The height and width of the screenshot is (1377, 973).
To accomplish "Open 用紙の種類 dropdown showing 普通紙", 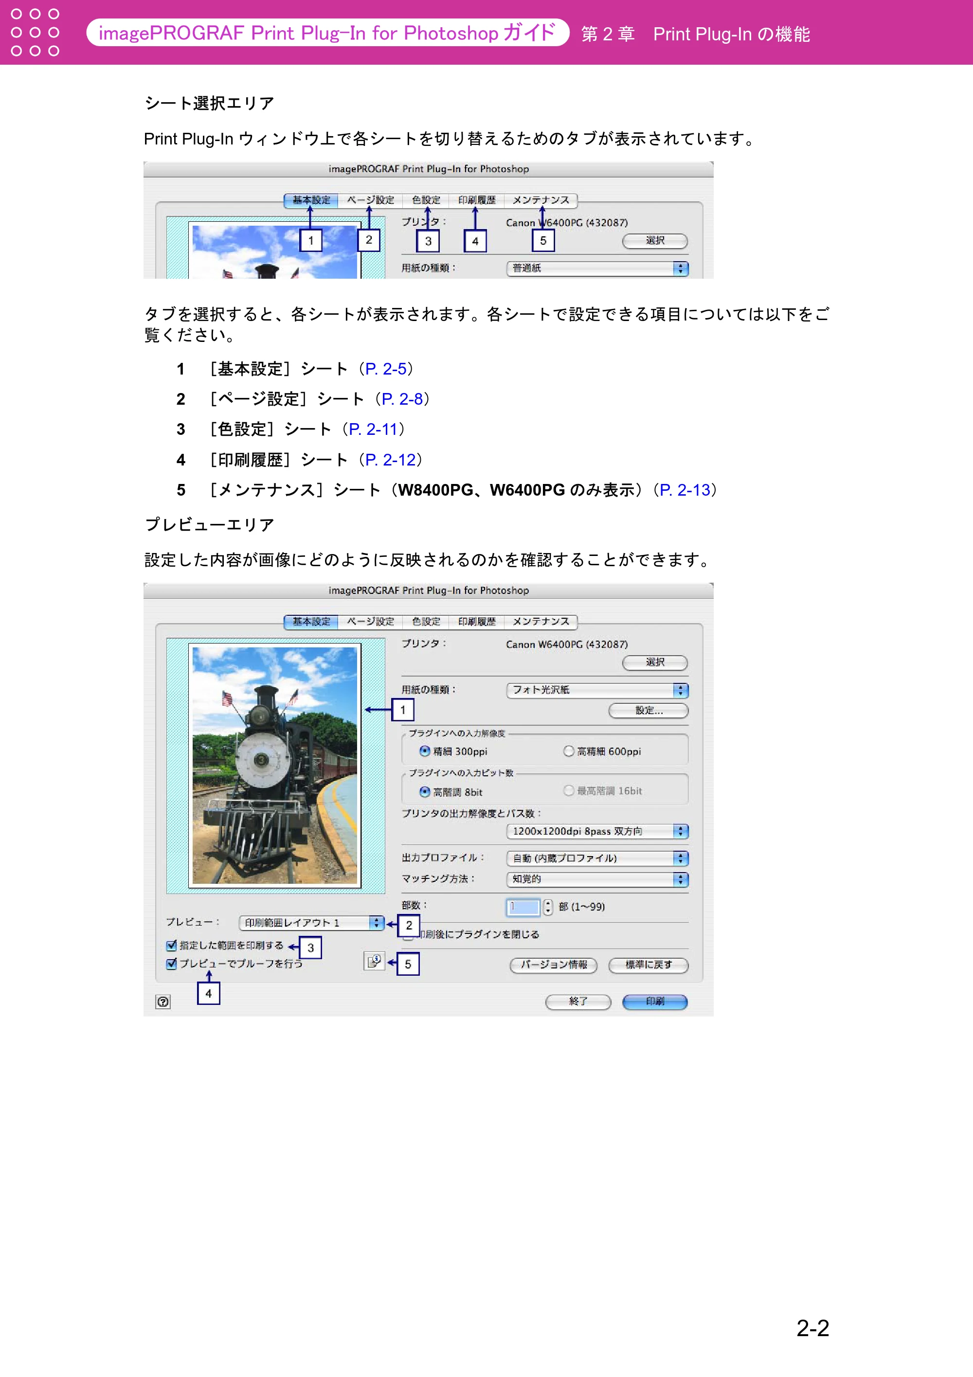I will click(597, 268).
